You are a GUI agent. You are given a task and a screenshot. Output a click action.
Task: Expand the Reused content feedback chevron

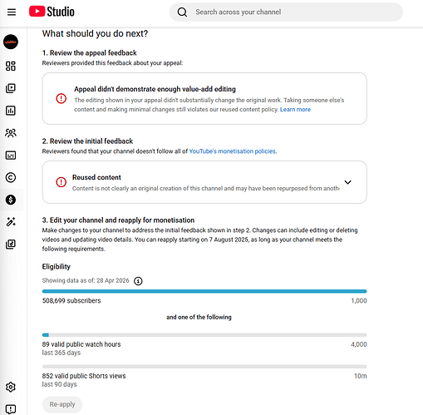click(347, 182)
